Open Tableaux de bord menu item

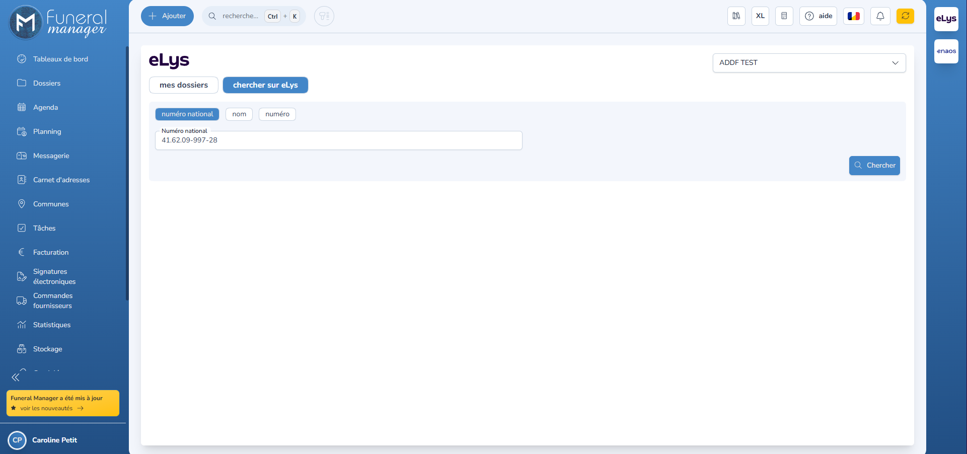60,59
